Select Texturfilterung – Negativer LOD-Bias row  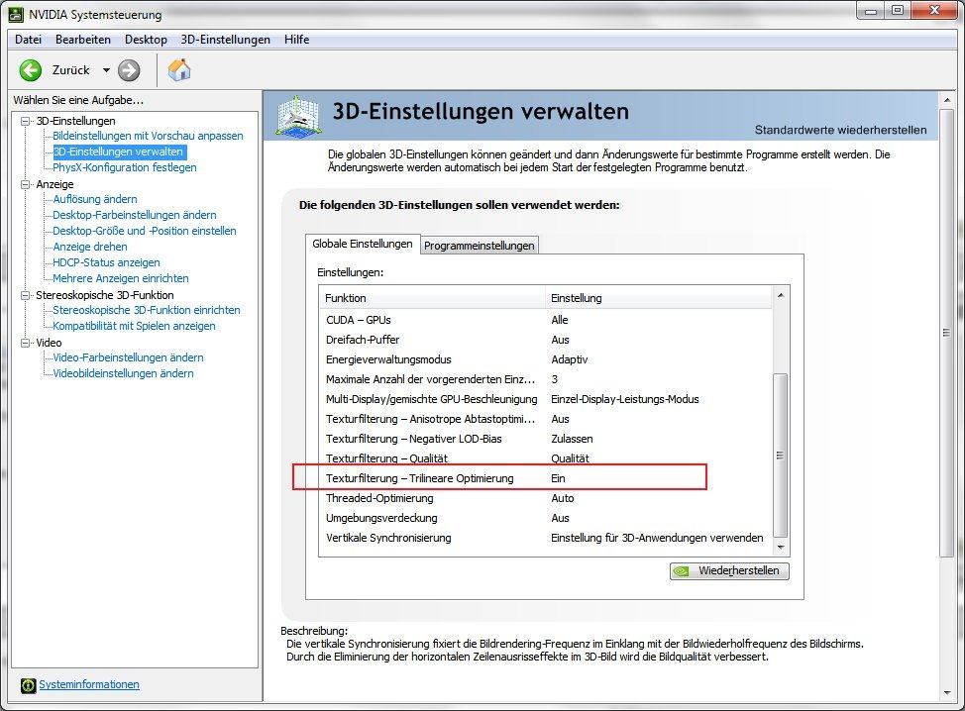click(545, 439)
